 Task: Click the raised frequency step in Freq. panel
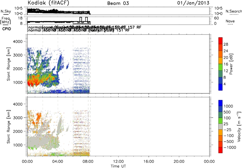pos(80,19)
